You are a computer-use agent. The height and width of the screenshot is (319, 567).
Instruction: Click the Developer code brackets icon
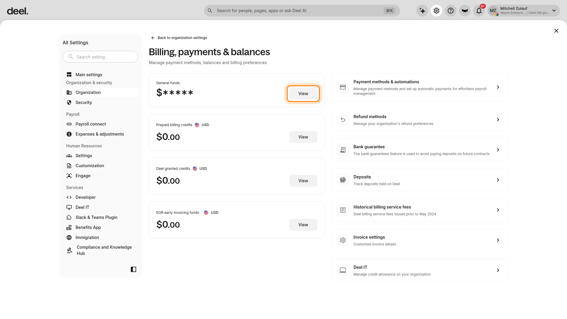[69, 197]
